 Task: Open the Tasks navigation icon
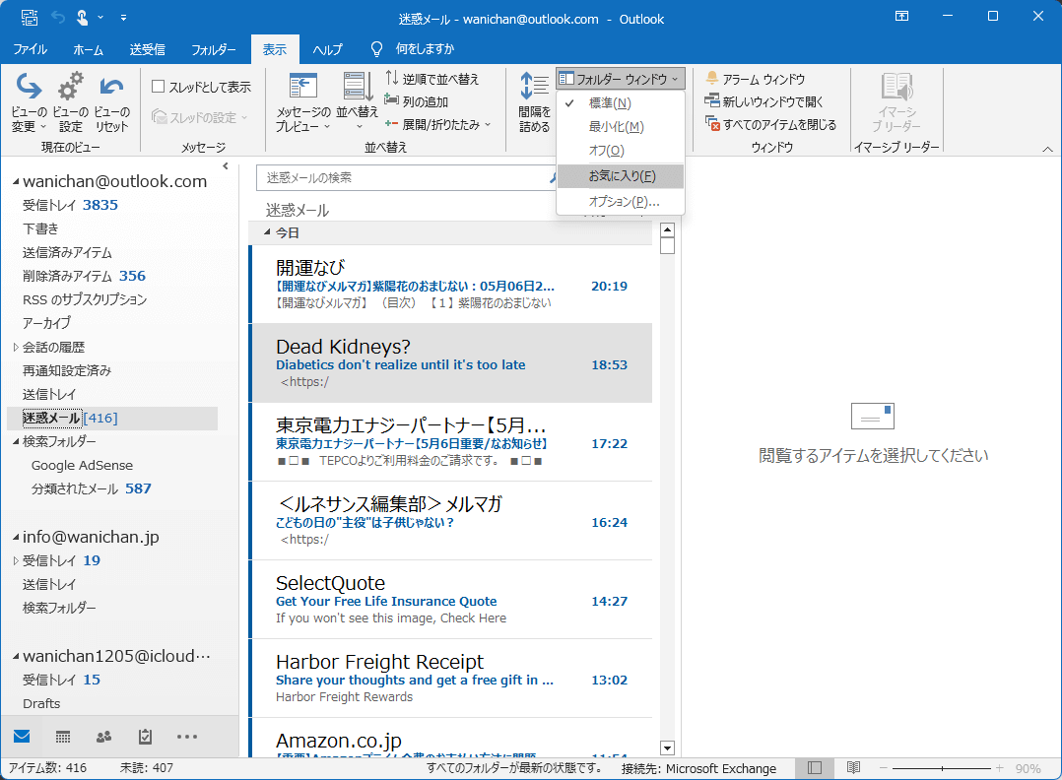coord(145,737)
